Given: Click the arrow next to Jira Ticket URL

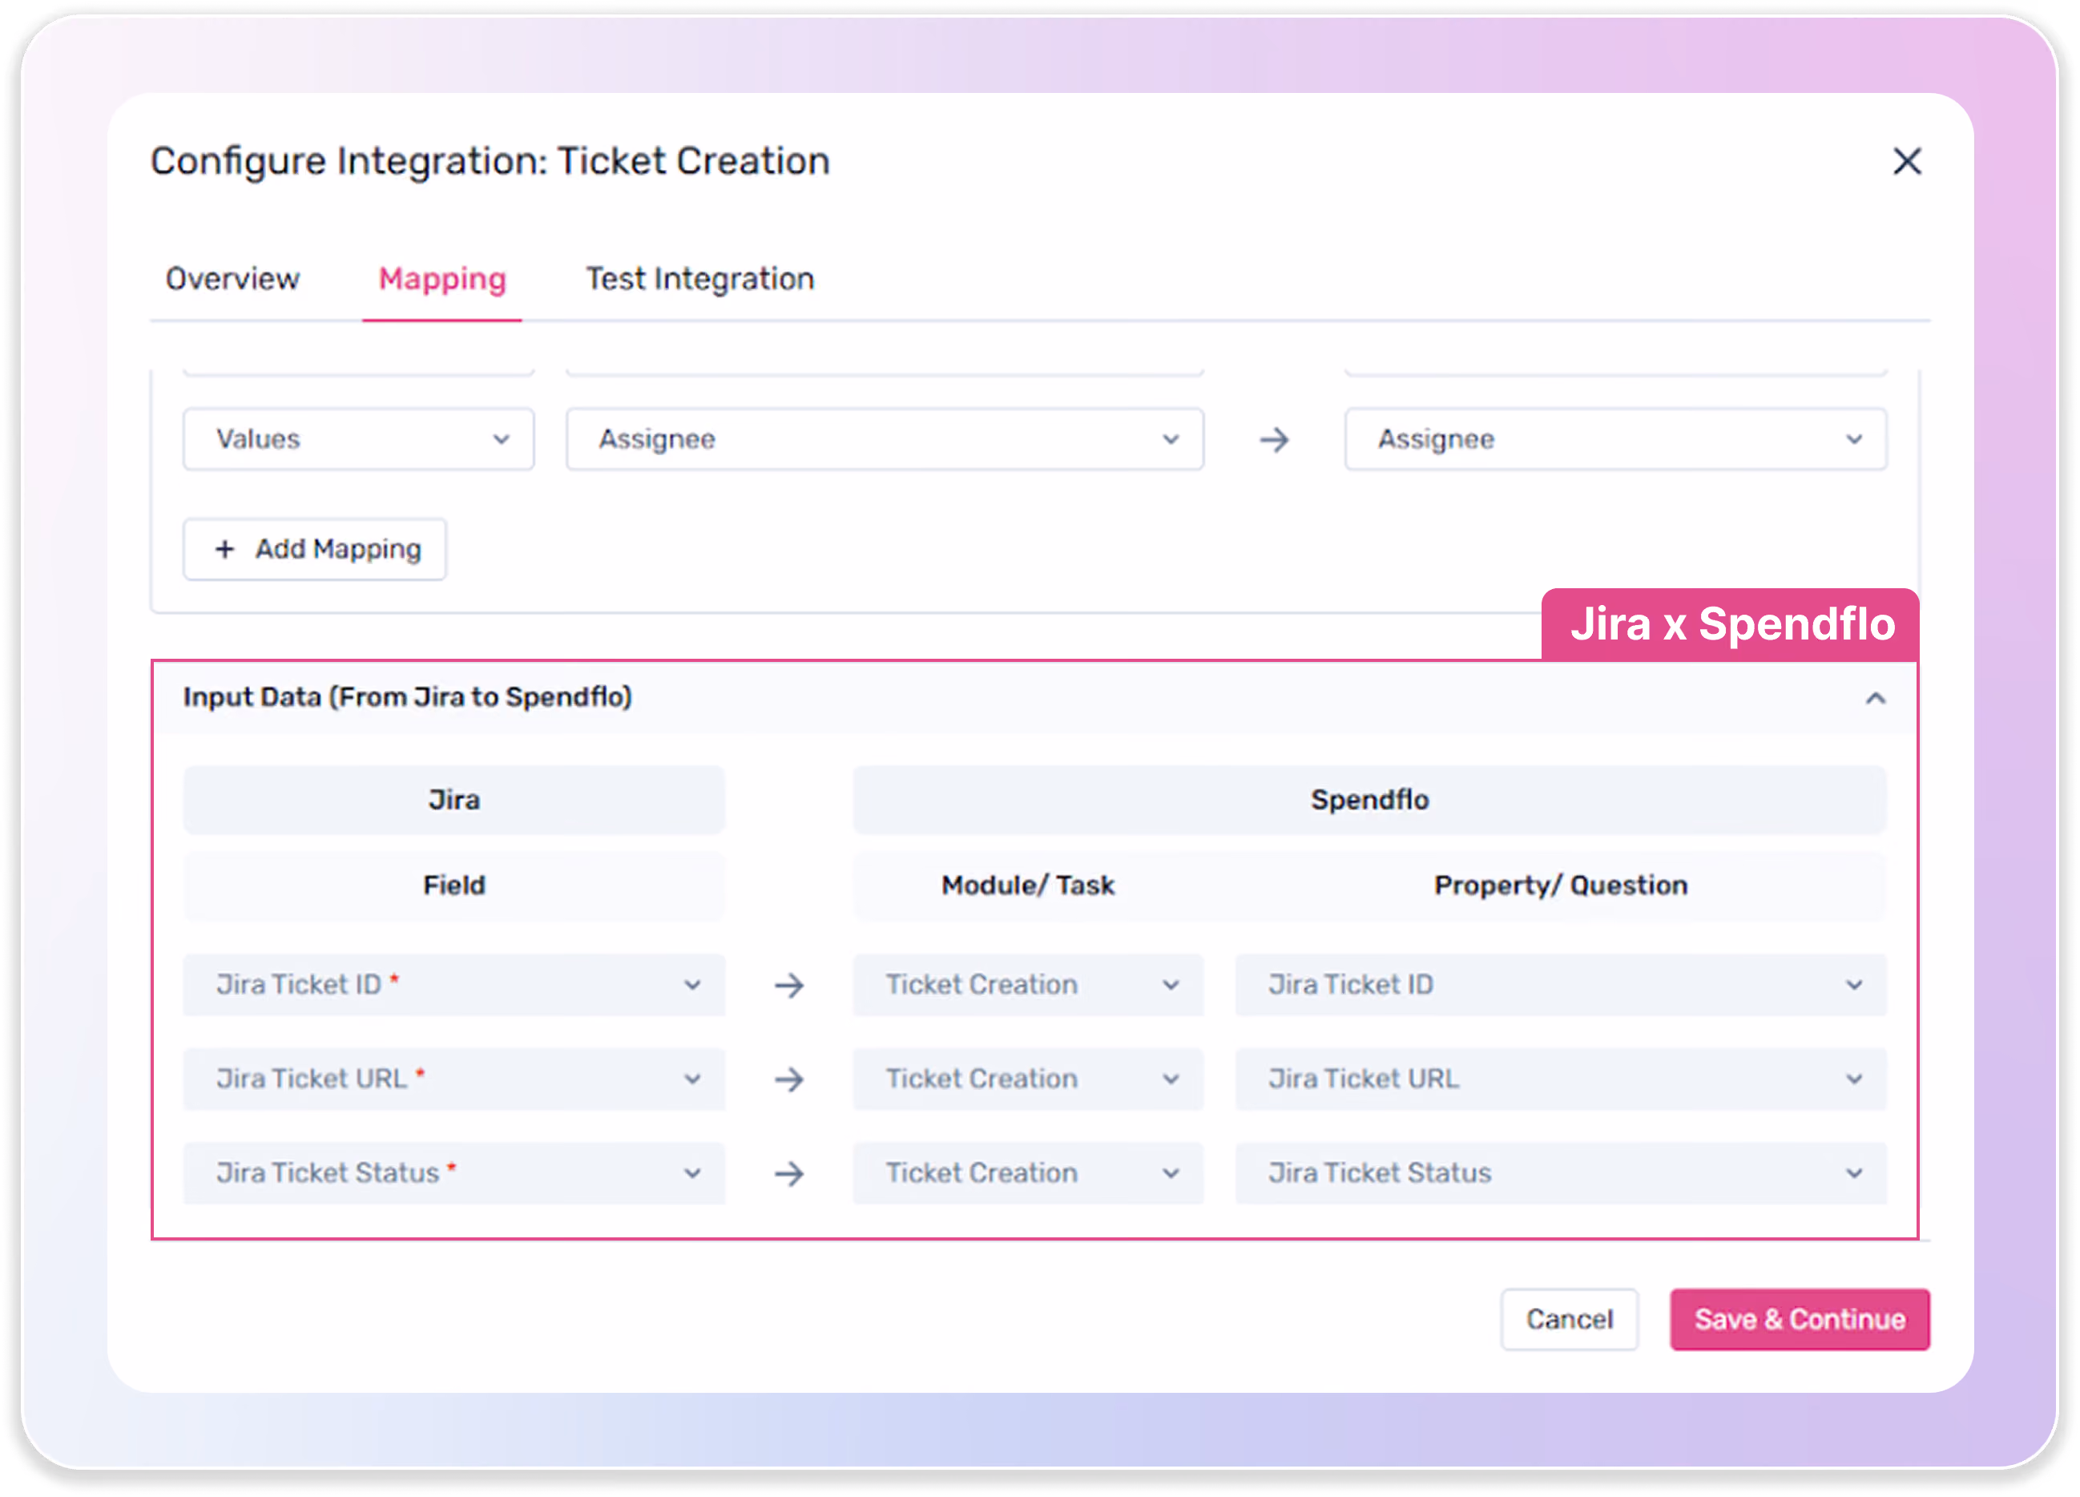Looking at the screenshot, I should click(x=788, y=1079).
